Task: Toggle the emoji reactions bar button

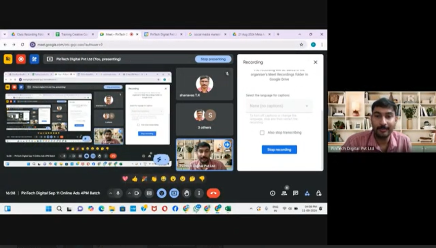Action: pyautogui.click(x=162, y=193)
